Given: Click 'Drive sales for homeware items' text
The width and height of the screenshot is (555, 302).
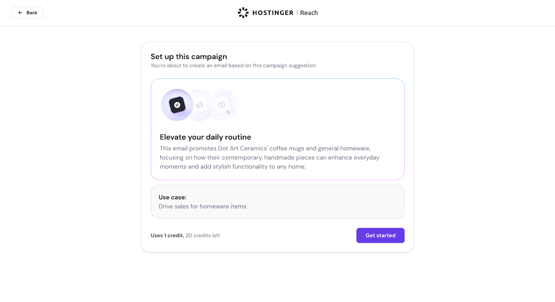Looking at the screenshot, I should (x=203, y=206).
